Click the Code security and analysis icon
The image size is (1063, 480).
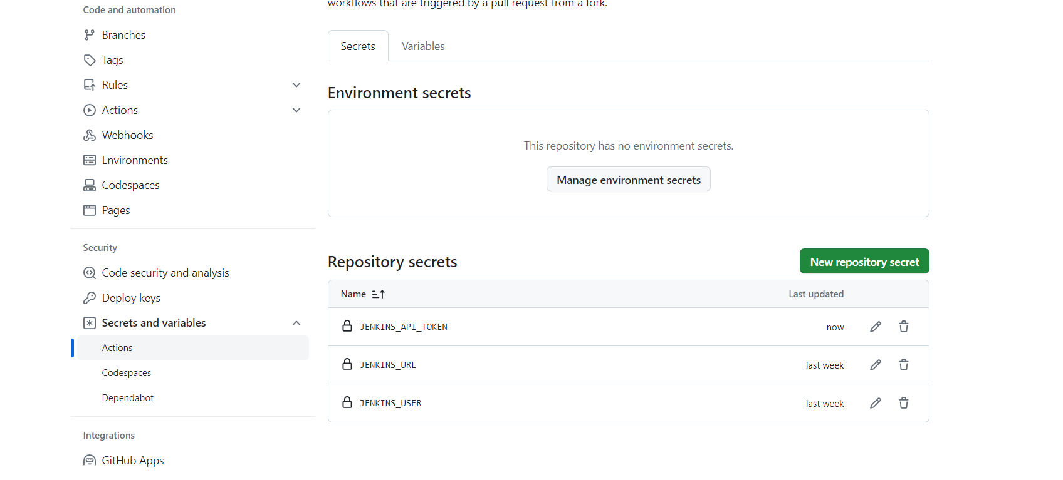coord(90,273)
